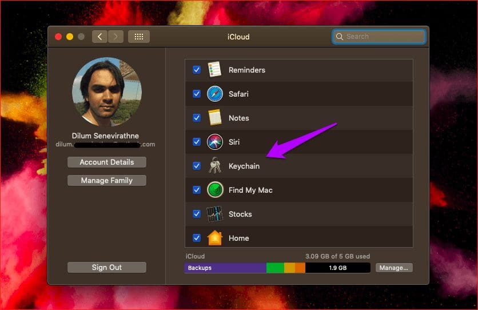Toggle the Home checkbox
478x310 pixels.
[x=197, y=238]
